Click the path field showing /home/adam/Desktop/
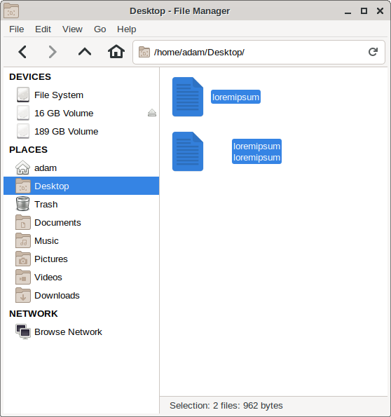The height and width of the screenshot is (417, 391). click(259, 52)
